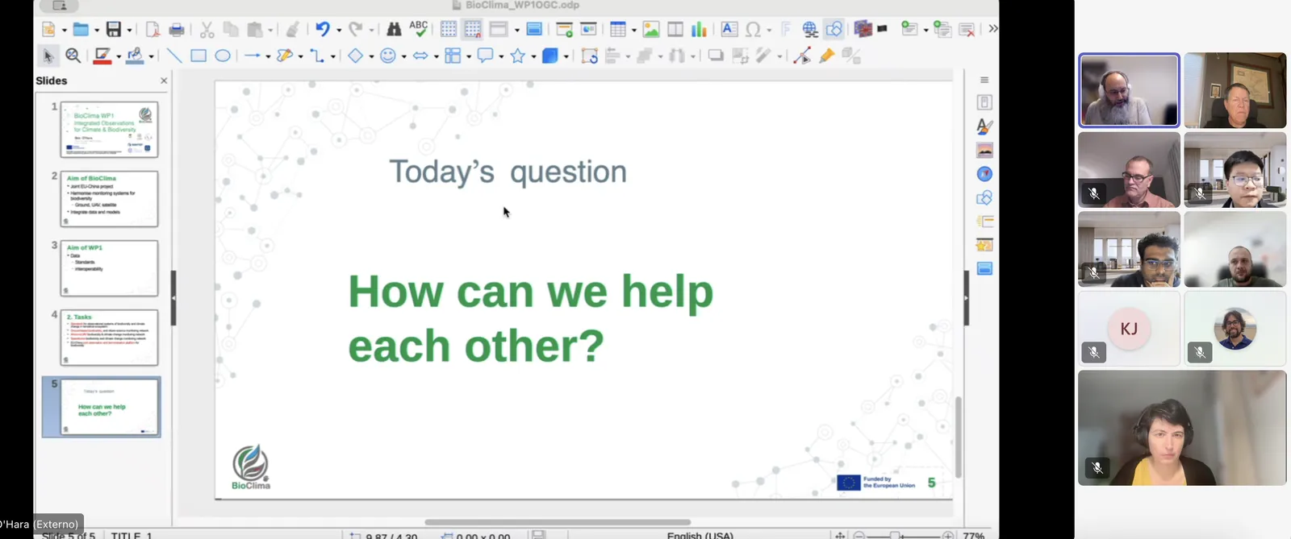Open the Insert Table dropdown arrow
The height and width of the screenshot is (539, 1291).
pyautogui.click(x=634, y=31)
